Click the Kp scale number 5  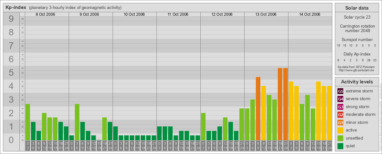point(11,73)
